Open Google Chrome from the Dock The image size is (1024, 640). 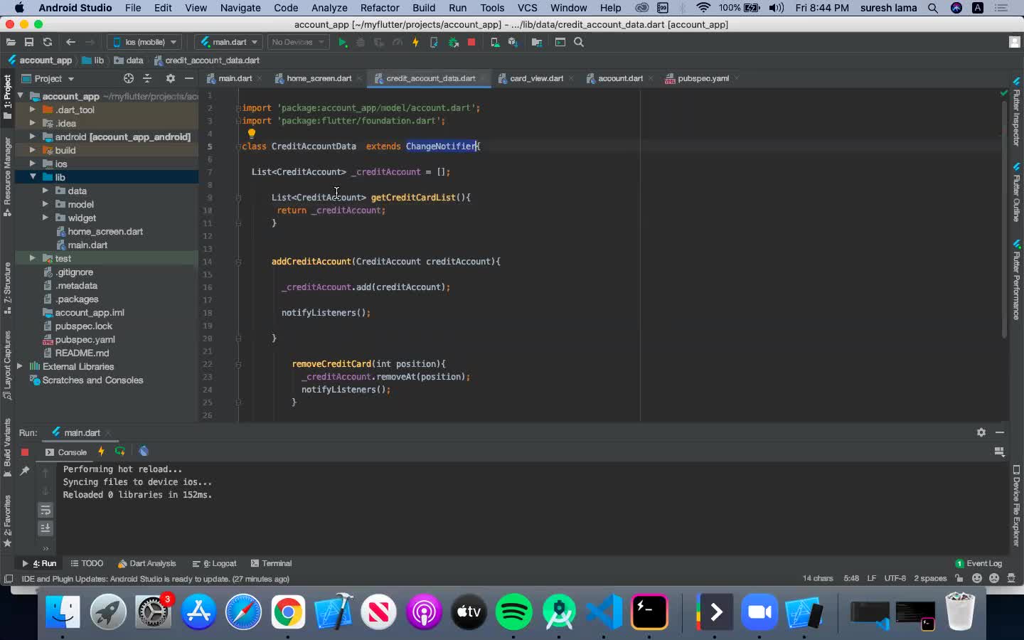click(x=288, y=612)
